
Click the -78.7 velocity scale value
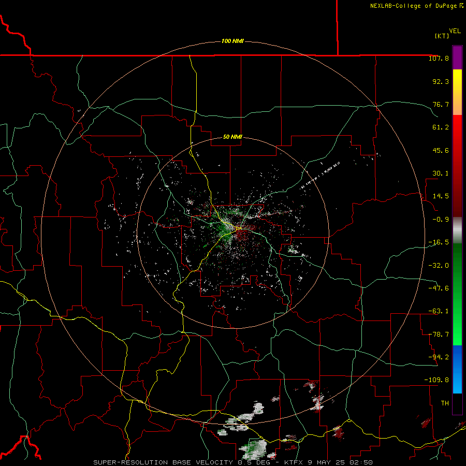pyautogui.click(x=439, y=334)
